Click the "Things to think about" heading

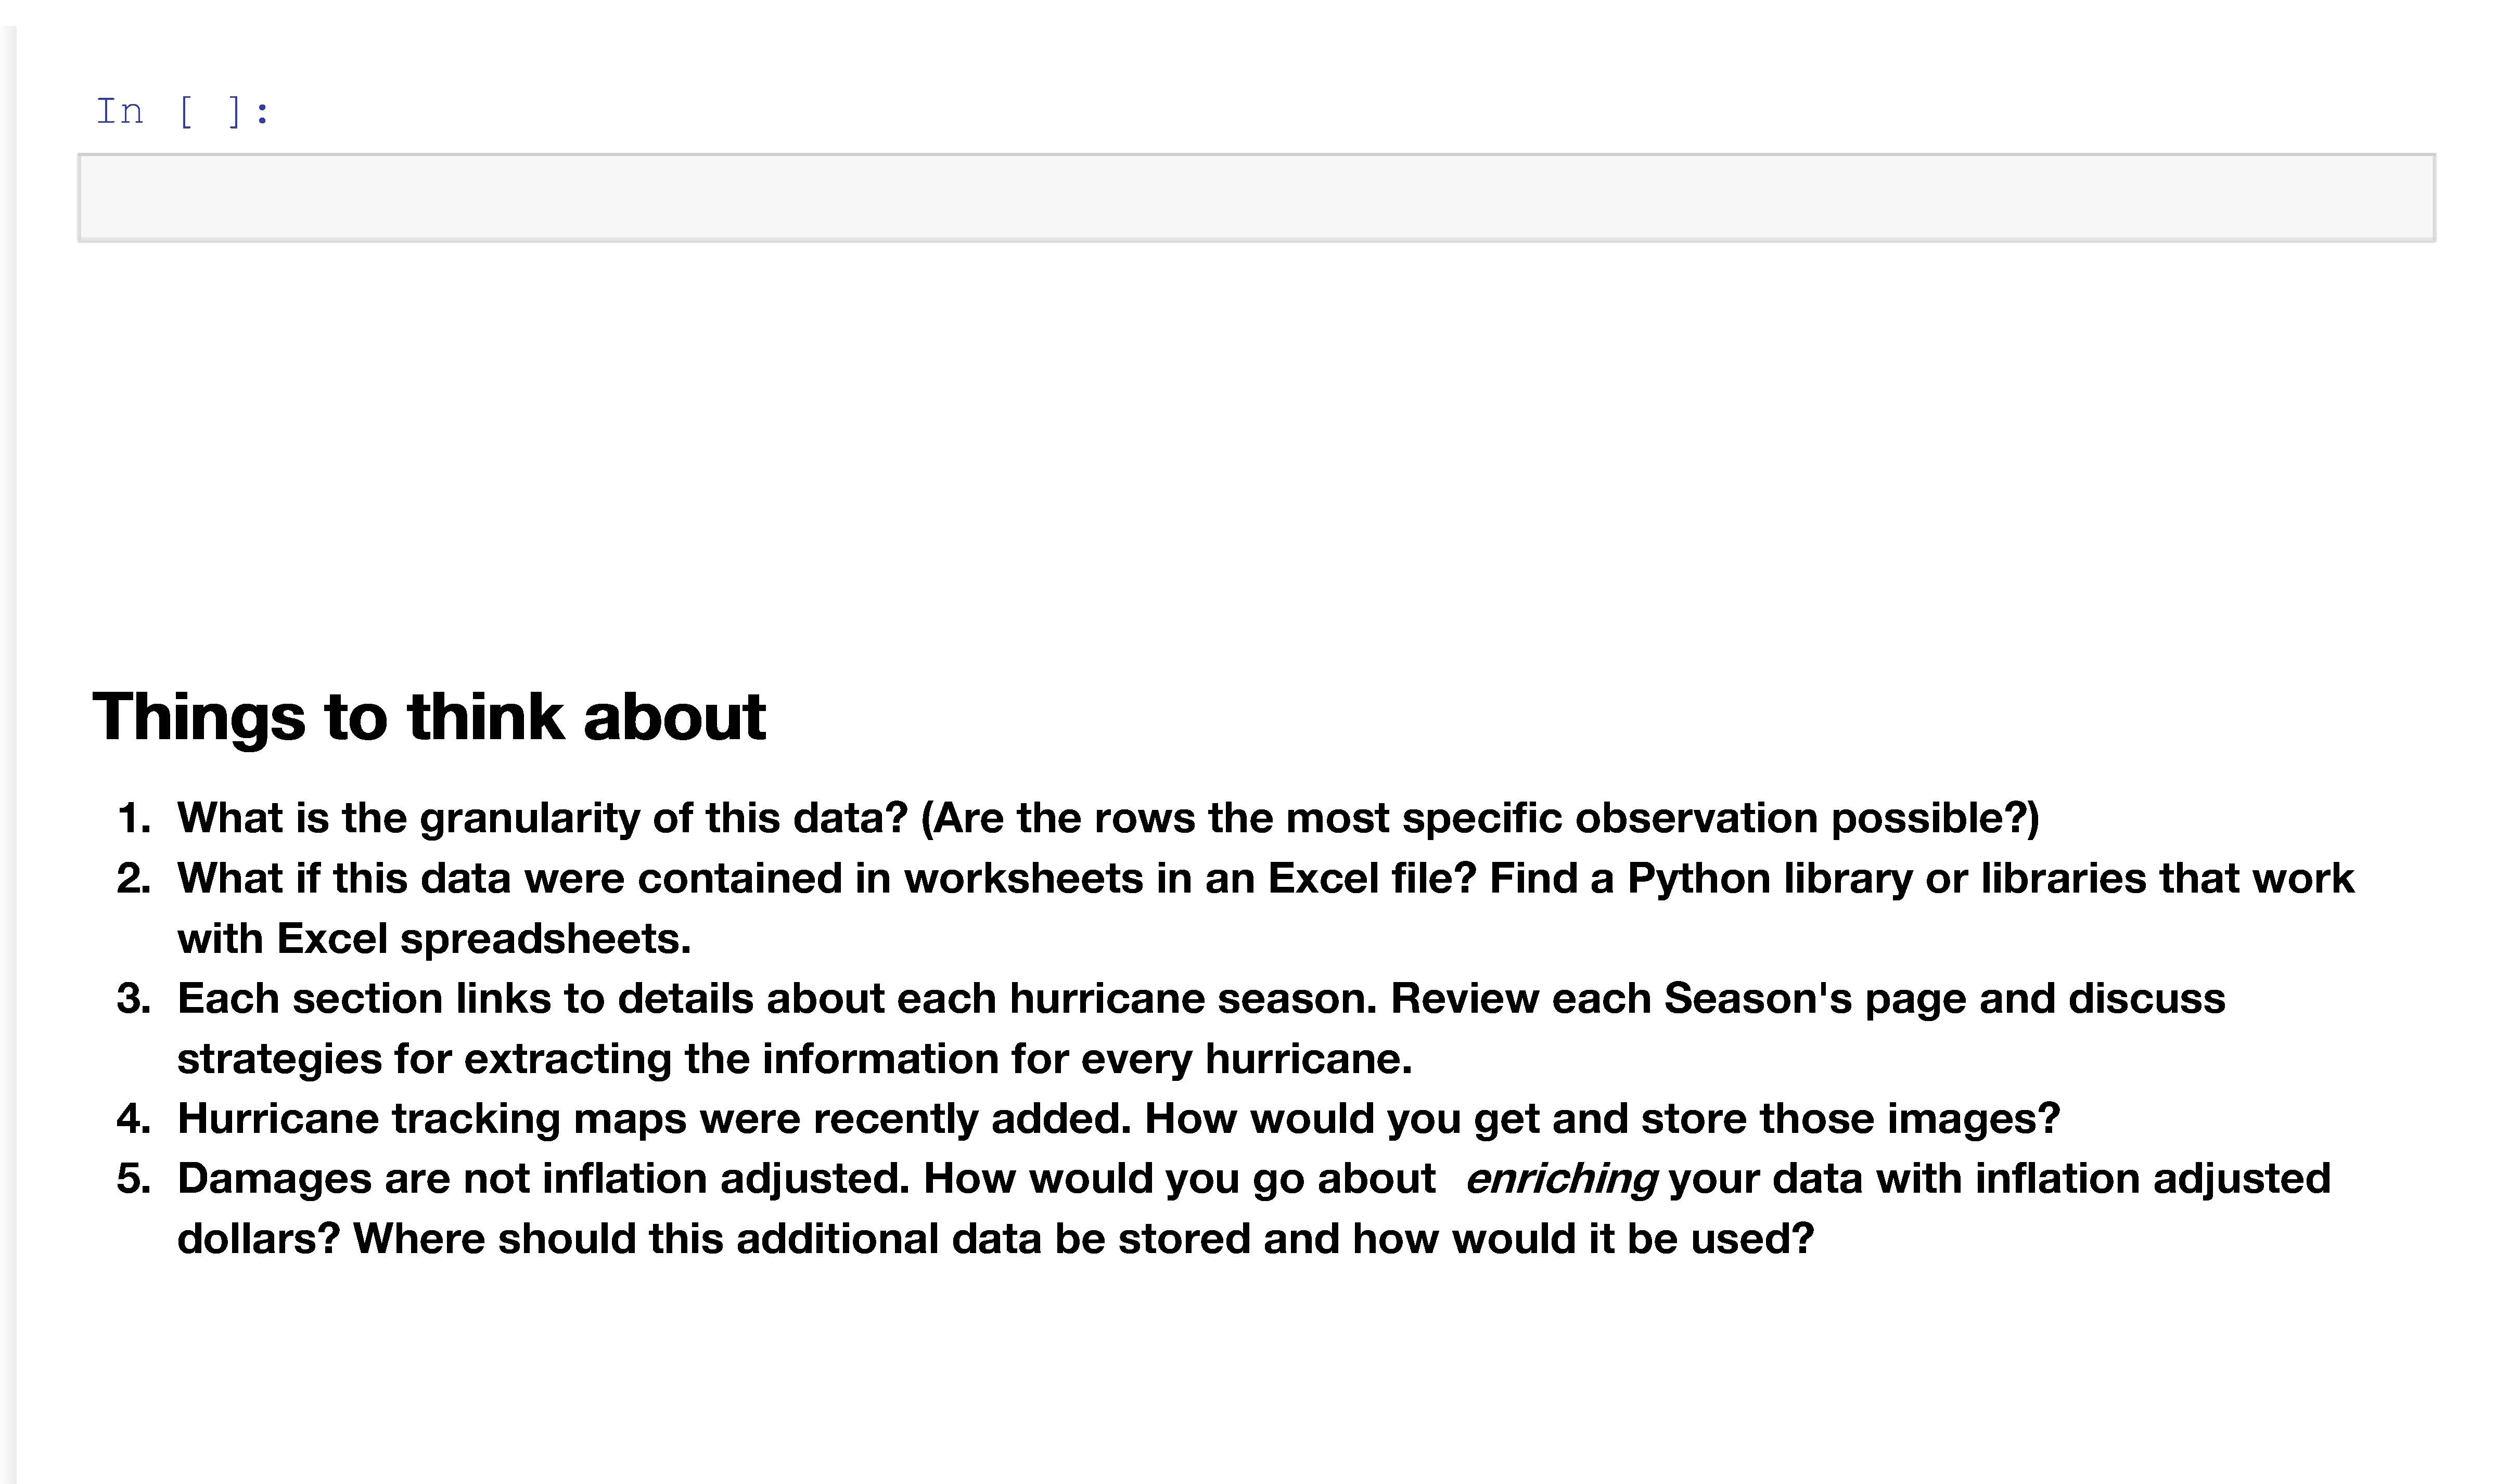(x=429, y=717)
